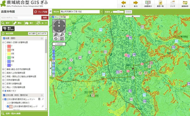Viewport: 190px width, 116px height.
Task: Click the マップ切替 map switch button
Action: tap(41, 12)
